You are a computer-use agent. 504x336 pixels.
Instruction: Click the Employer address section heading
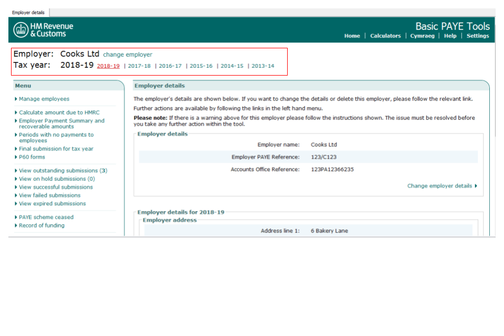click(x=170, y=220)
